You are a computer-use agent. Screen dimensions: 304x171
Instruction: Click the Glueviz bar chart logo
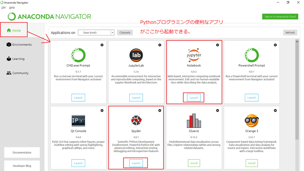[x=194, y=121]
